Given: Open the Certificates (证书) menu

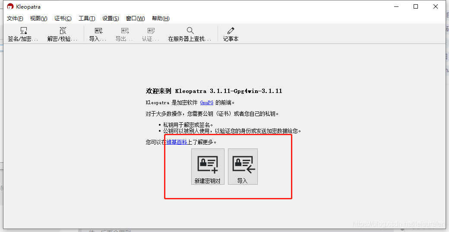Looking at the screenshot, I should click(63, 18).
